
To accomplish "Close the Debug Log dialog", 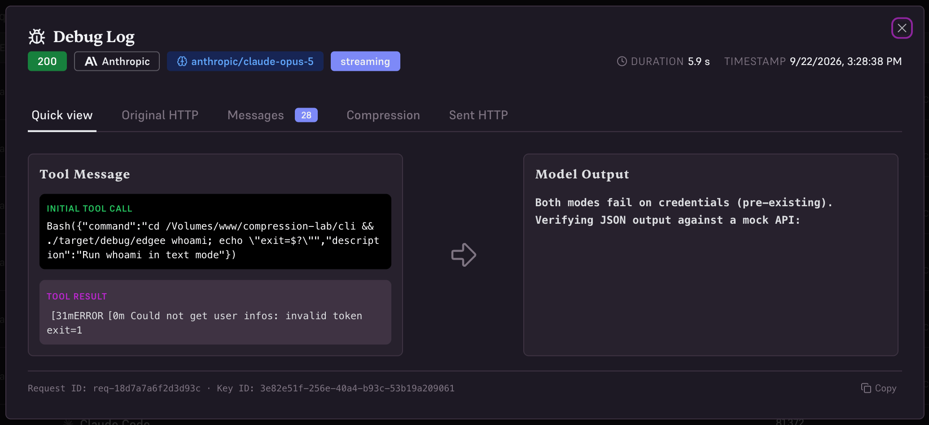I will tap(902, 28).
